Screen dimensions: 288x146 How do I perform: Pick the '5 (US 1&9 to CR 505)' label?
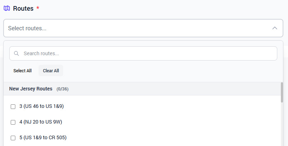coord(43,137)
